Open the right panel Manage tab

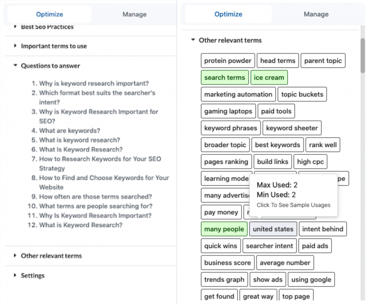[x=316, y=14]
